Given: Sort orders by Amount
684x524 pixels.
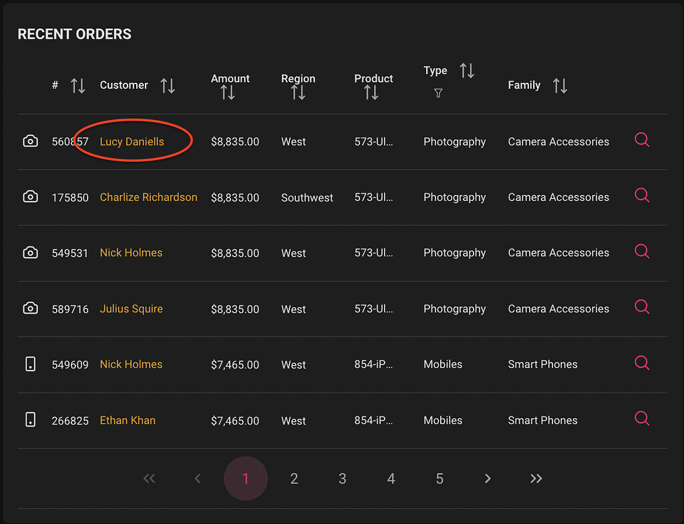Looking at the screenshot, I should point(228,93).
